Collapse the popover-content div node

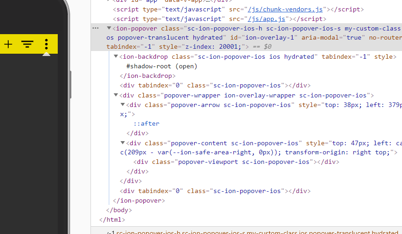coord(123,143)
